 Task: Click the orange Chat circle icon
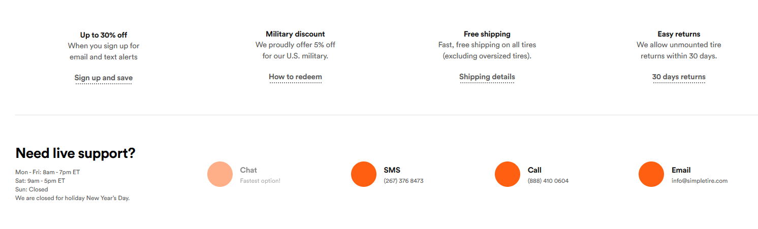click(x=220, y=174)
